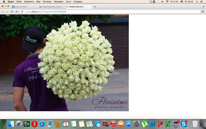206x129 pixels.
Task: Open the Закладки menu
Action: [x=58, y=2]
